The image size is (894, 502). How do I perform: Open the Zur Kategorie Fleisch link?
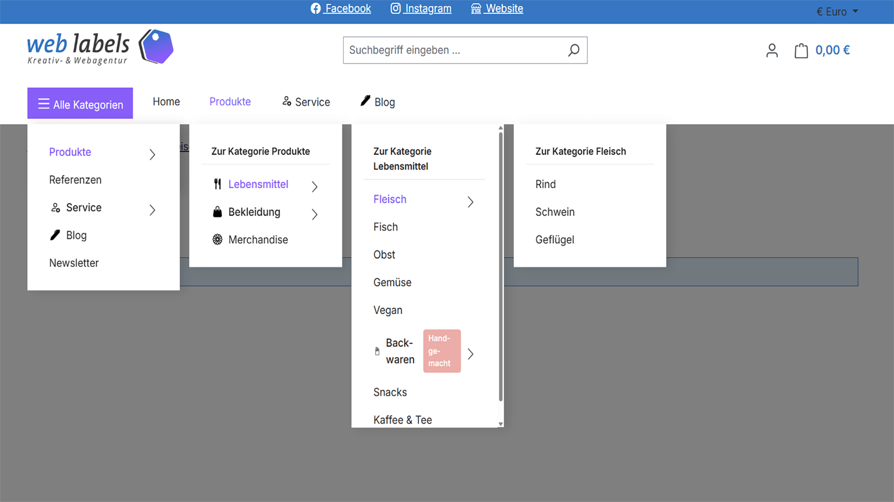pos(580,152)
